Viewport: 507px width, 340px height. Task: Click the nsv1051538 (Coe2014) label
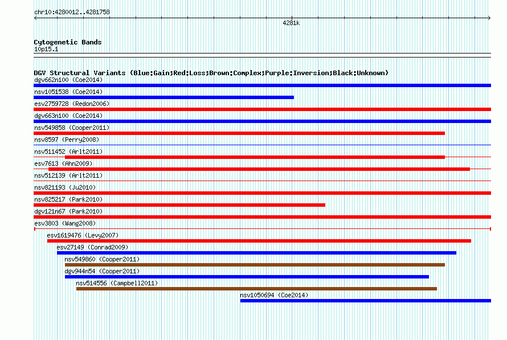click(68, 92)
